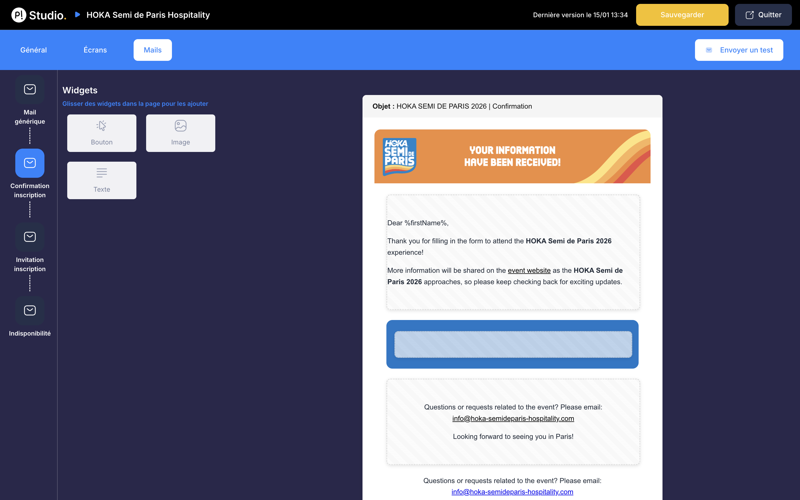Follow the event website link
The height and width of the screenshot is (500, 800).
tap(529, 270)
